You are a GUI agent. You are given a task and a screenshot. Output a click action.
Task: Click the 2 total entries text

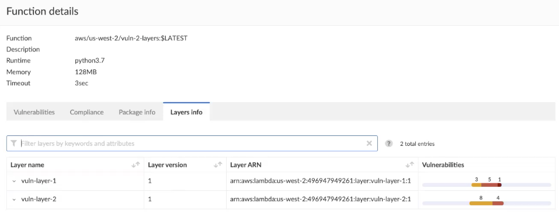pyautogui.click(x=417, y=144)
